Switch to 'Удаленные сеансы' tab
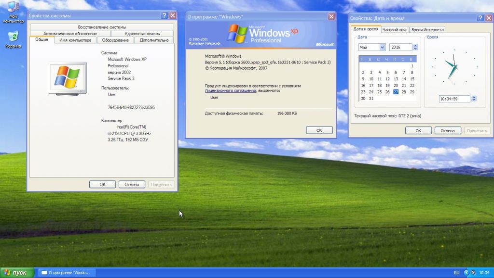 [142, 34]
